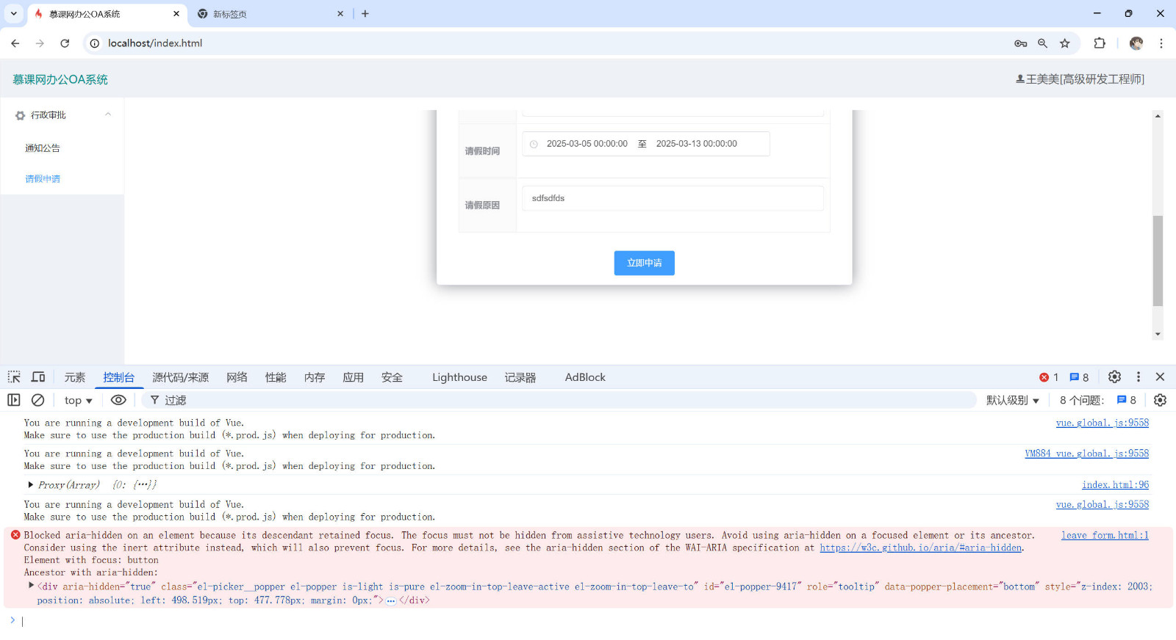Close the 新标签页 browser tab
Image resolution: width=1176 pixels, height=640 pixels.
(340, 14)
